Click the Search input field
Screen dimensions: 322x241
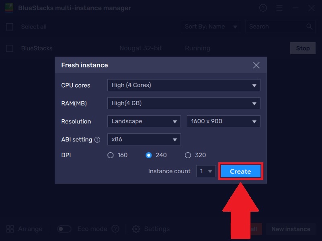pos(280,27)
